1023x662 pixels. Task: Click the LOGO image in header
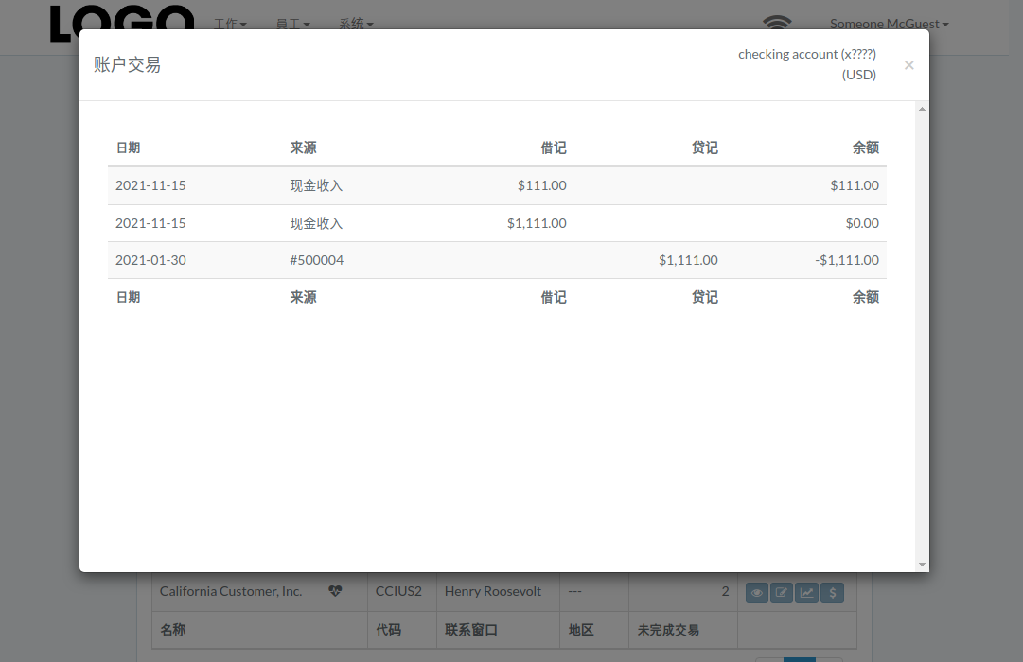122,24
